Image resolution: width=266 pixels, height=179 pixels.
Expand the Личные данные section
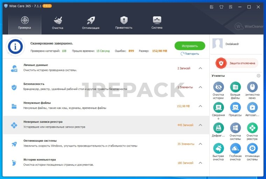point(200,68)
